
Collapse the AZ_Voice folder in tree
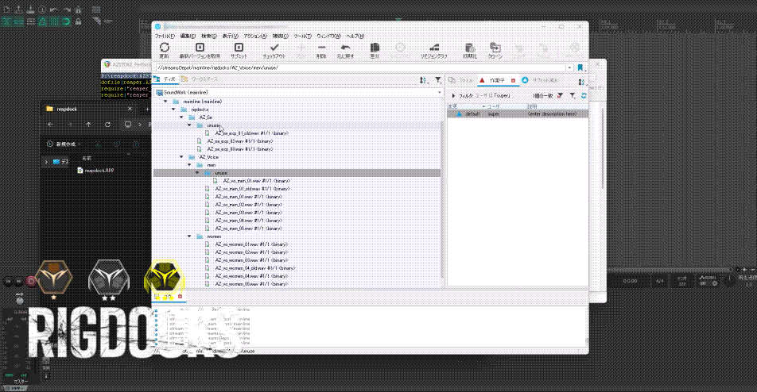pos(180,157)
